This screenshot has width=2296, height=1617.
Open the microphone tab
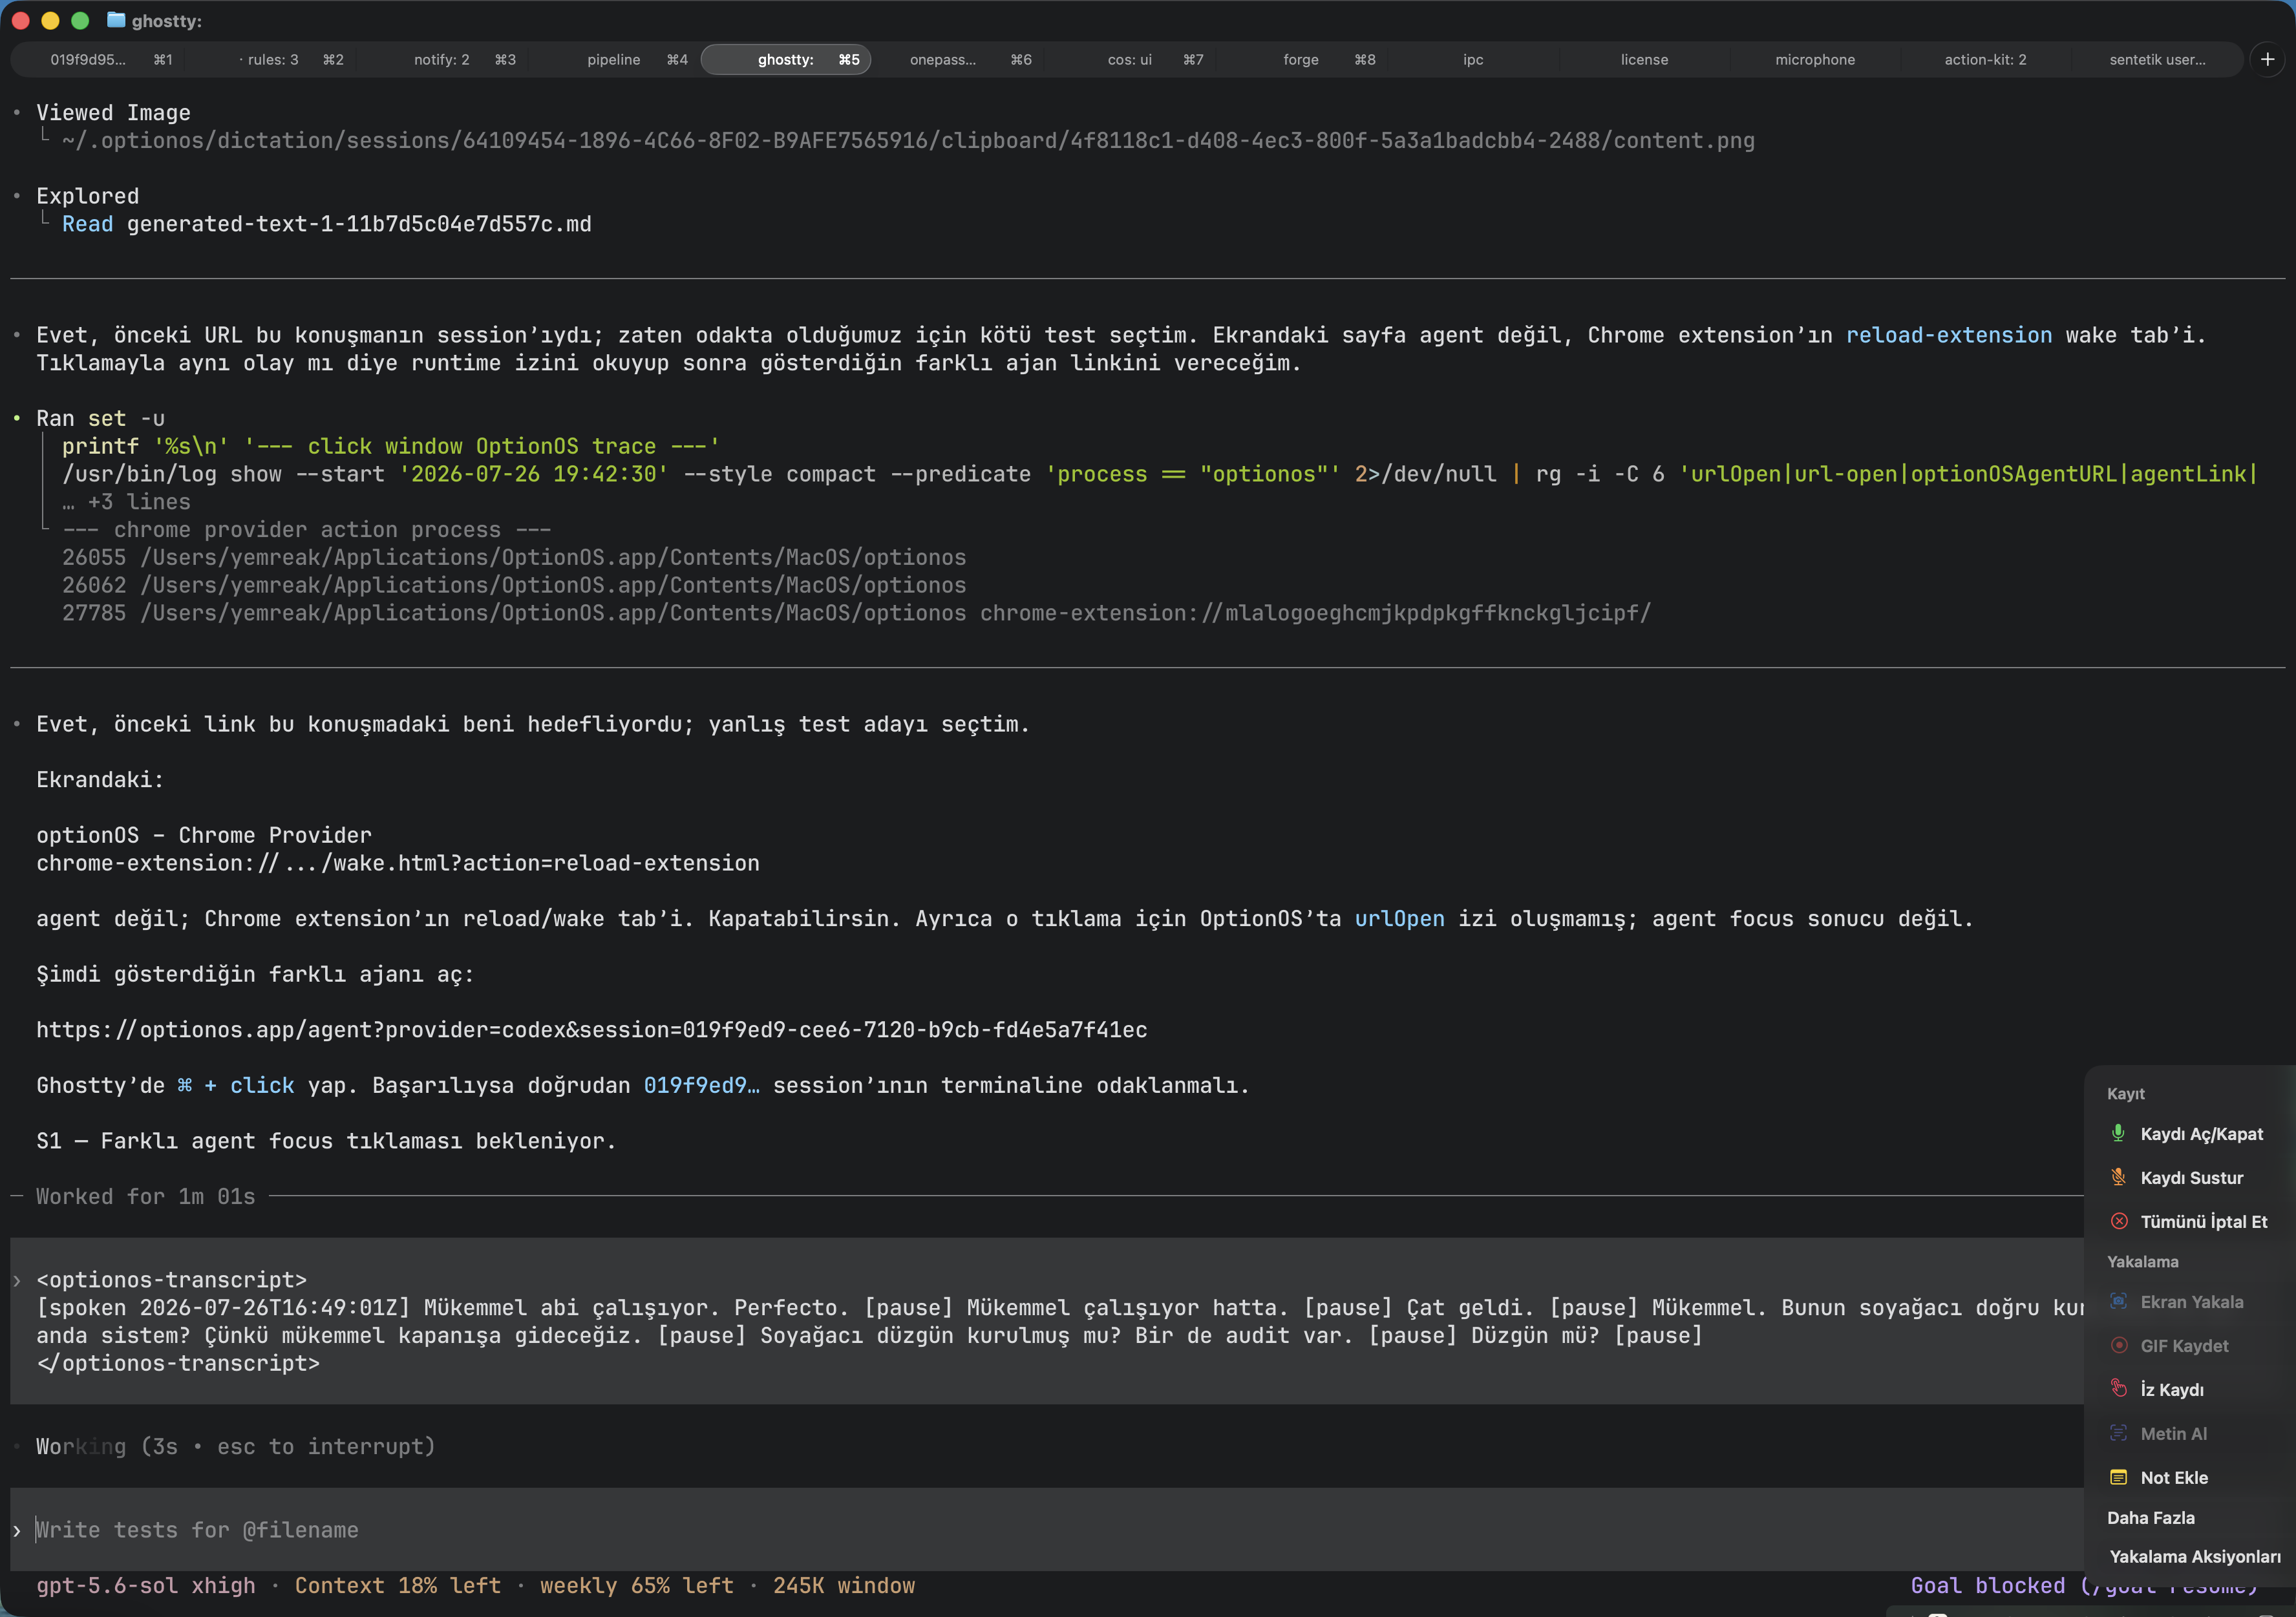(1815, 60)
